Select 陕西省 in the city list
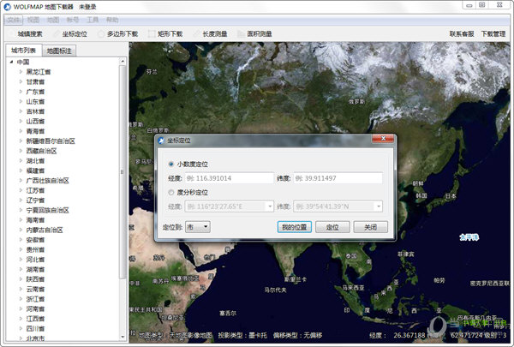The image size is (514, 347). pos(35,279)
